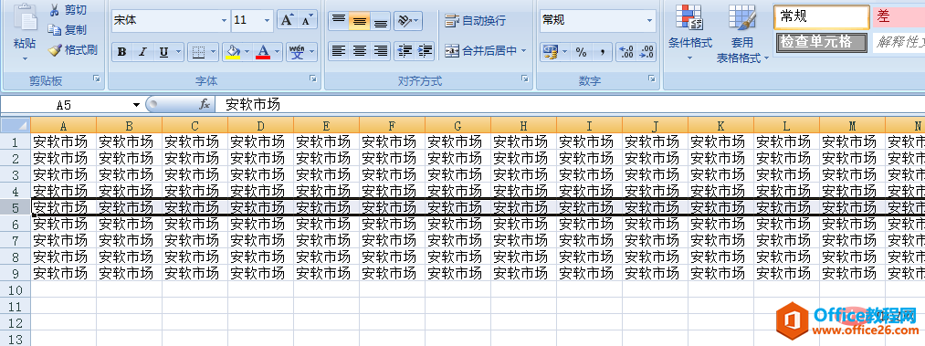Click the Decrease Indent icon
This screenshot has height=346, width=925.
(x=405, y=51)
